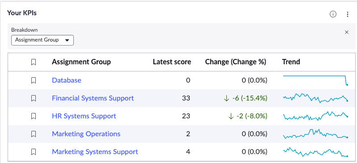The width and height of the screenshot is (357, 163).
Task: Open the Marketing Operations link
Action: pyautogui.click(x=86, y=134)
